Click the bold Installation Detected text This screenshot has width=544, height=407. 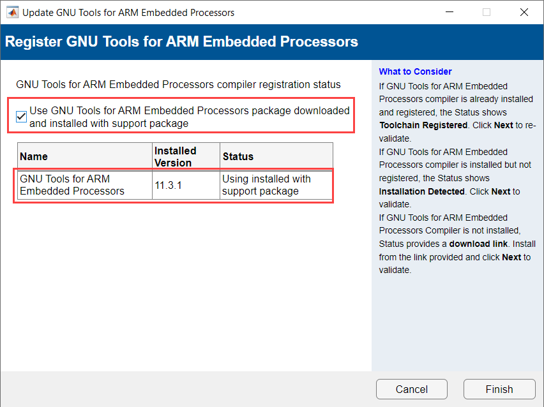[421, 191]
